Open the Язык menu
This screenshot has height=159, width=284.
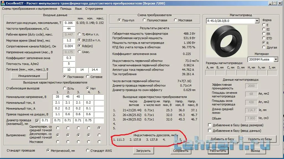click(x=79, y=9)
